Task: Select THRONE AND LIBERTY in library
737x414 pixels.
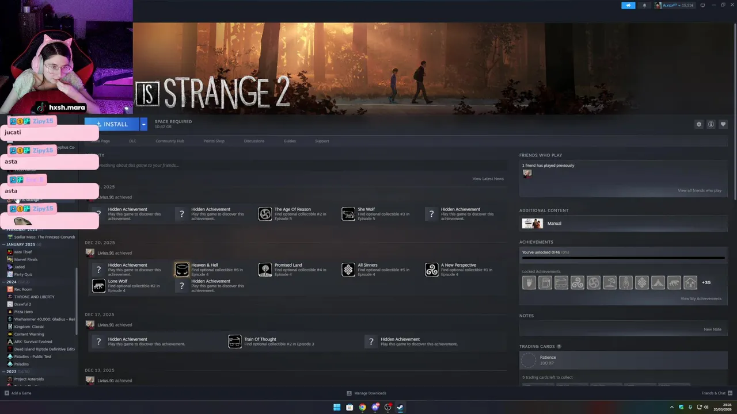Action: 34,297
